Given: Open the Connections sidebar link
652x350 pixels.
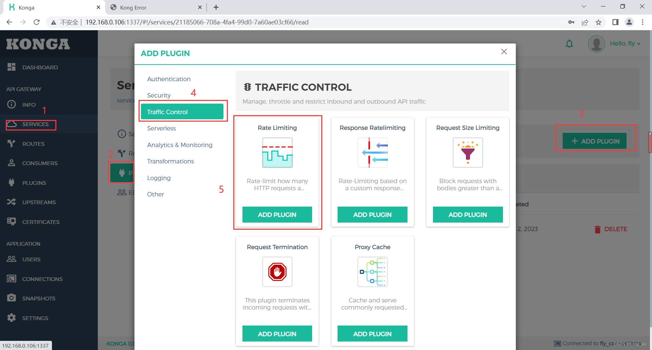Looking at the screenshot, I should pyautogui.click(x=42, y=279).
